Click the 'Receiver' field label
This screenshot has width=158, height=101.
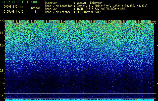coord(51,9)
